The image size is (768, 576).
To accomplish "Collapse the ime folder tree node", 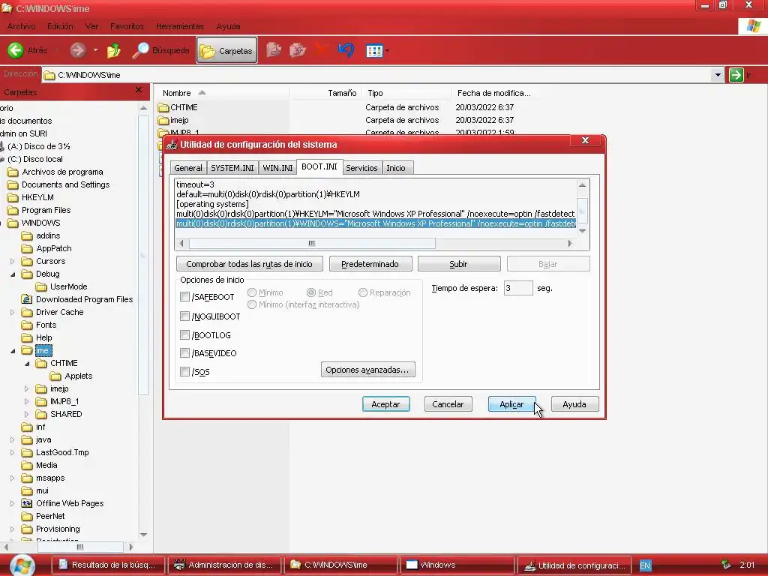I will [x=13, y=351].
